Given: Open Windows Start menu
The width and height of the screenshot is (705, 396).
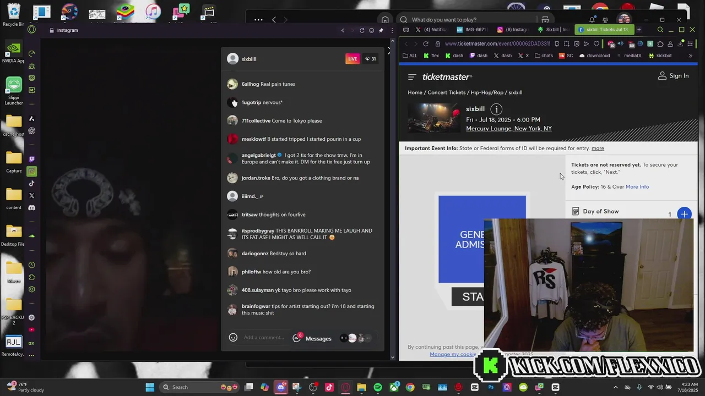Looking at the screenshot, I should pos(150,387).
